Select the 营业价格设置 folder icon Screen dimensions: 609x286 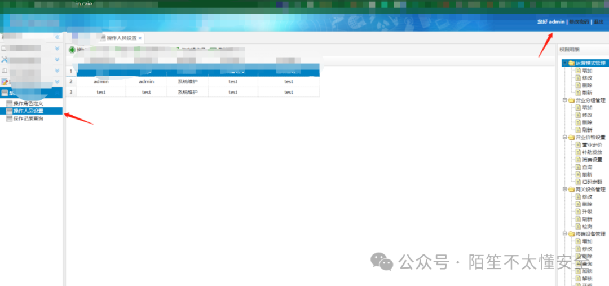pyautogui.click(x=571, y=137)
